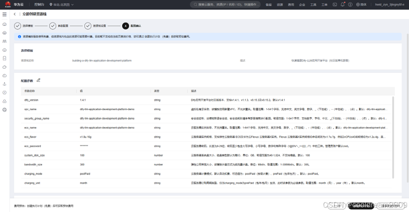Click the blue info icon in the notice banner

pyautogui.click(x=19, y=37)
